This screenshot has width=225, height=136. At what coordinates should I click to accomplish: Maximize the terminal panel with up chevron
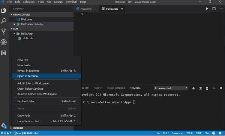pyautogui.click(x=214, y=88)
